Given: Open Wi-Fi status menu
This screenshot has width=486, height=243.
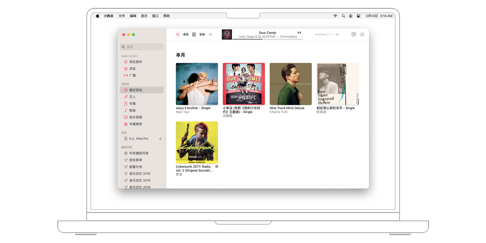Looking at the screenshot, I should tap(335, 16).
